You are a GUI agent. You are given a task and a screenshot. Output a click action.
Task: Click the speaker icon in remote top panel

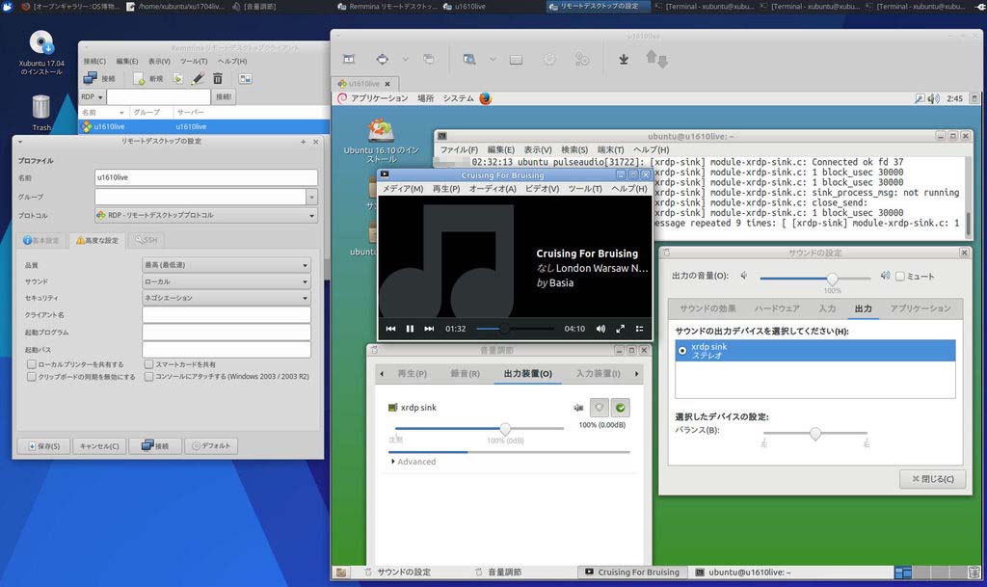933,98
